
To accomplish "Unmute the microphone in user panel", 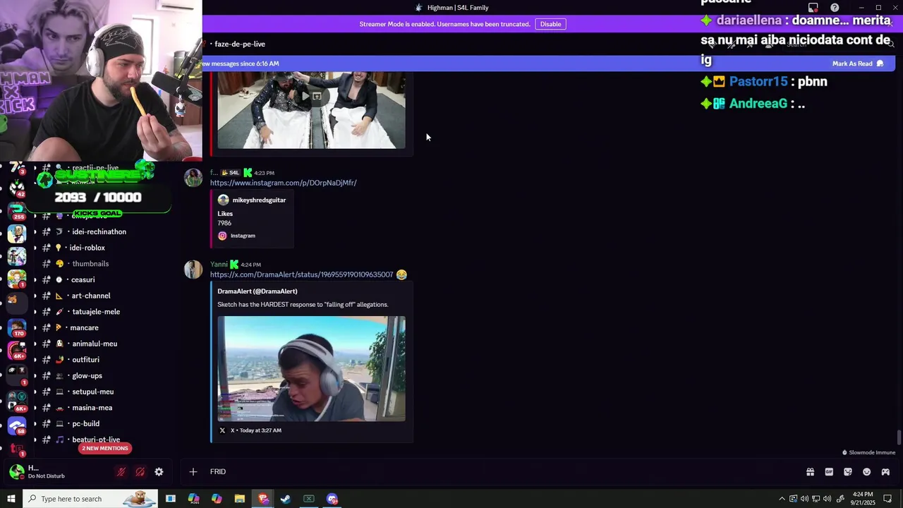I will coord(121,472).
